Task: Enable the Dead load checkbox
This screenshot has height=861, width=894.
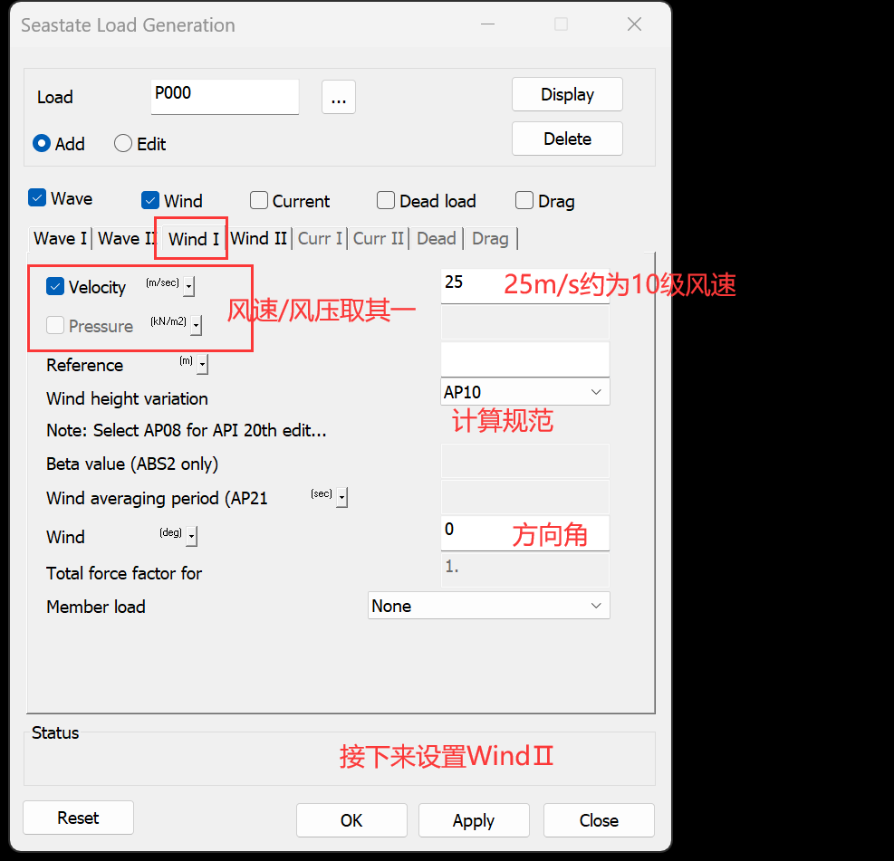Action: pyautogui.click(x=386, y=201)
